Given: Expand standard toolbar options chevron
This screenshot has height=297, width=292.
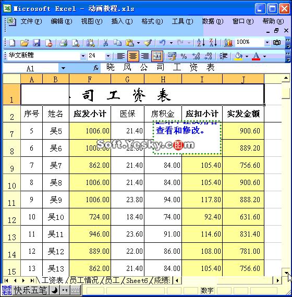Looking at the screenshot, I should point(288,43).
